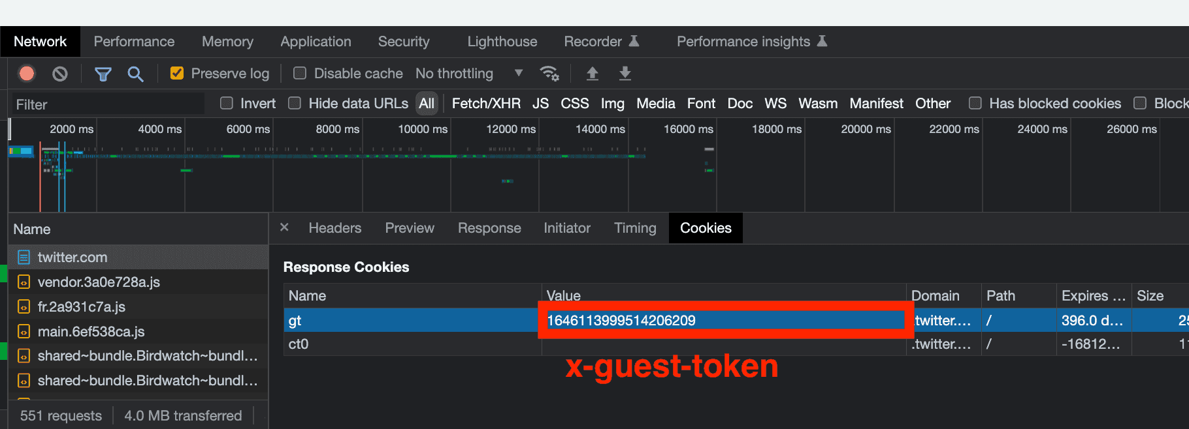Select the ct0 cookie row

(412, 344)
